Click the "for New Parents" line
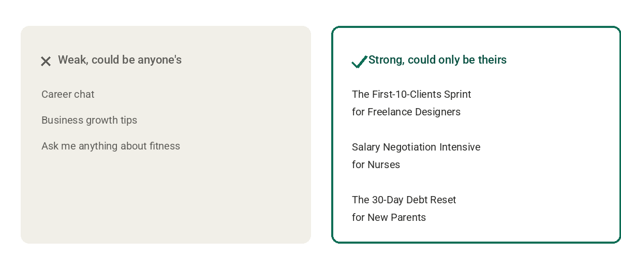Image resolution: width=621 pixels, height=269 pixels. coord(389,217)
